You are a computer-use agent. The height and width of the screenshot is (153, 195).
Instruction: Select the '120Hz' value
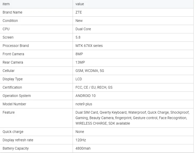(x=81, y=140)
